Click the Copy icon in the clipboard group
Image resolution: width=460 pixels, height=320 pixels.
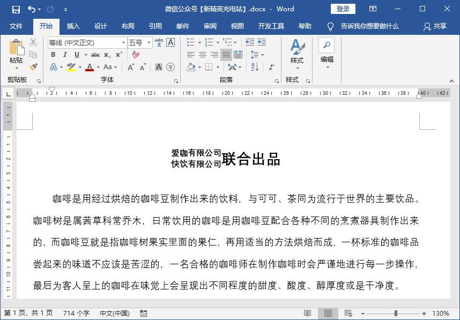(33, 55)
